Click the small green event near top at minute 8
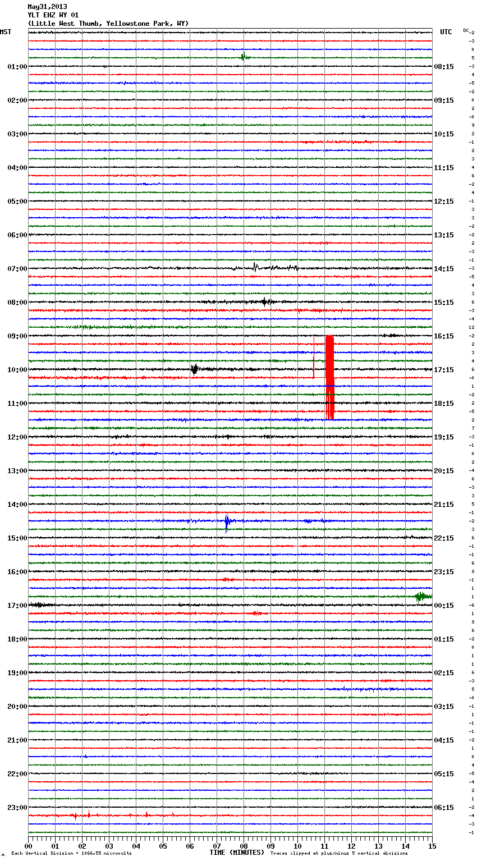The height and width of the screenshot is (861, 477). point(243,57)
